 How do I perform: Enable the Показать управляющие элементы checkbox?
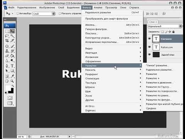coord(60,14)
